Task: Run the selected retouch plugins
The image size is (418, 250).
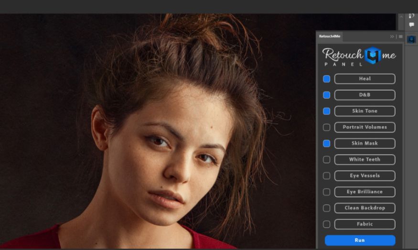Action: [360, 240]
